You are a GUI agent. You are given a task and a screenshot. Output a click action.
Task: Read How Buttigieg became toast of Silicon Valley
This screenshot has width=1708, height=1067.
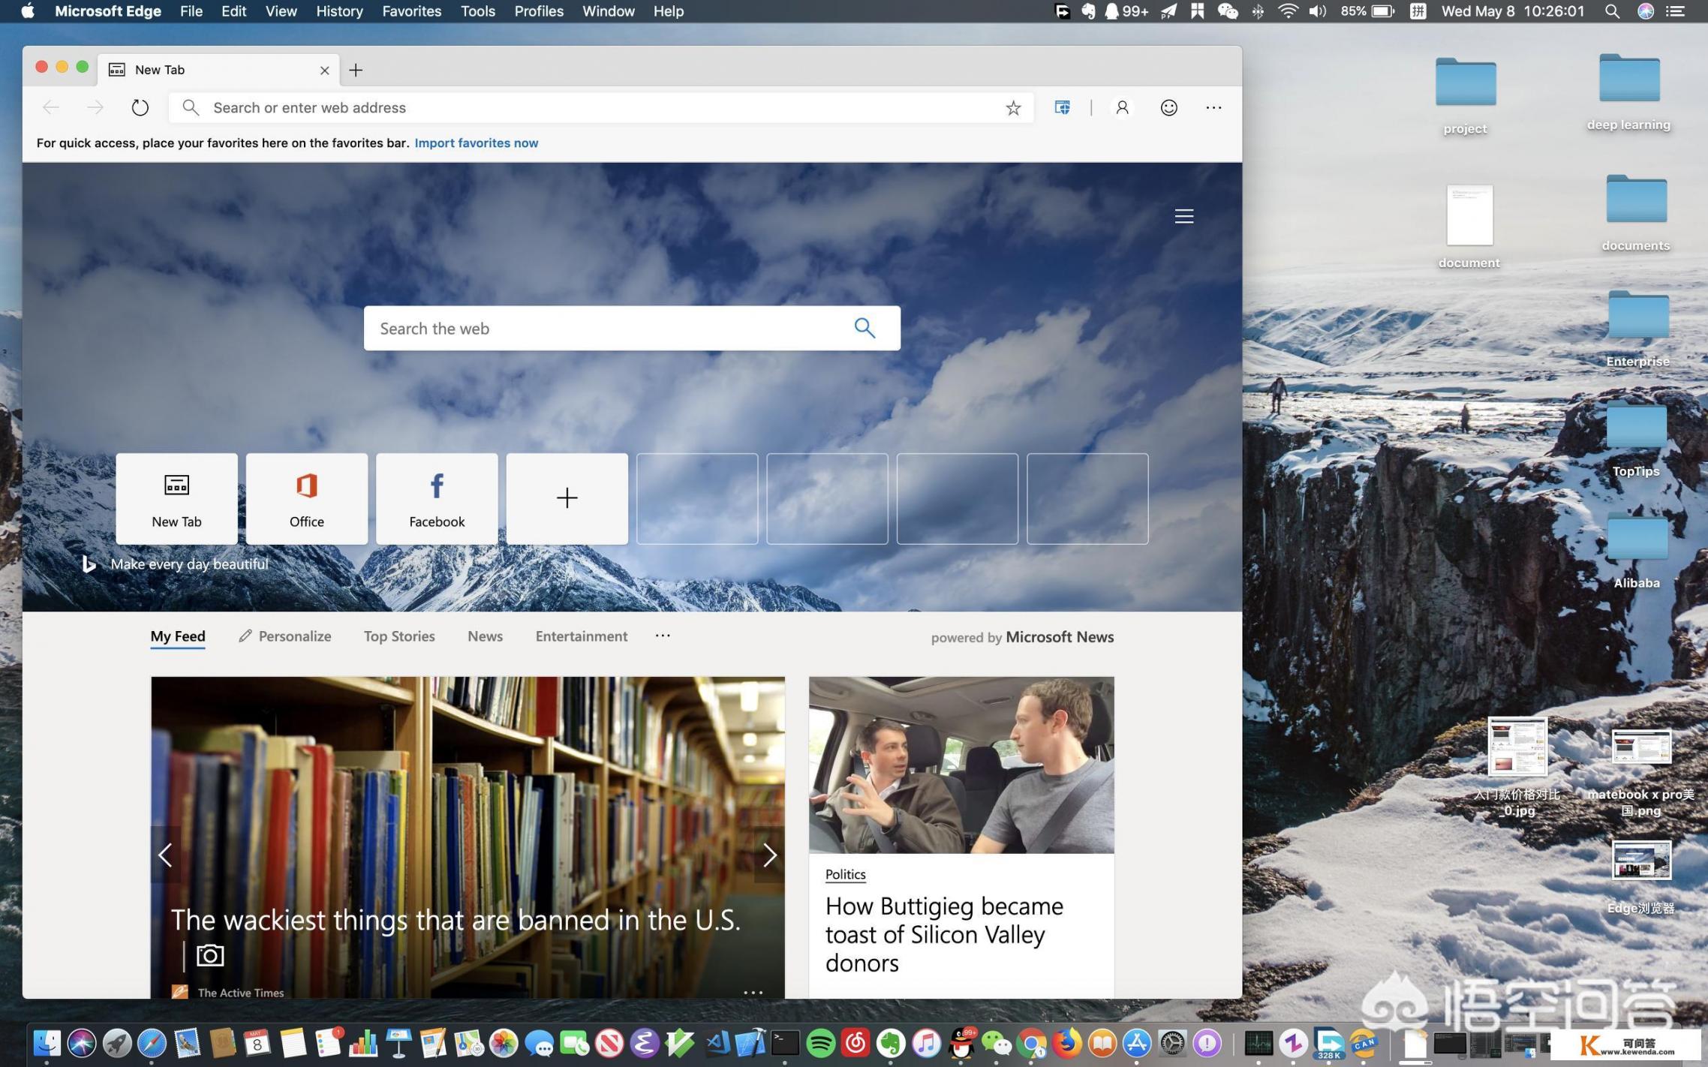pos(944,934)
